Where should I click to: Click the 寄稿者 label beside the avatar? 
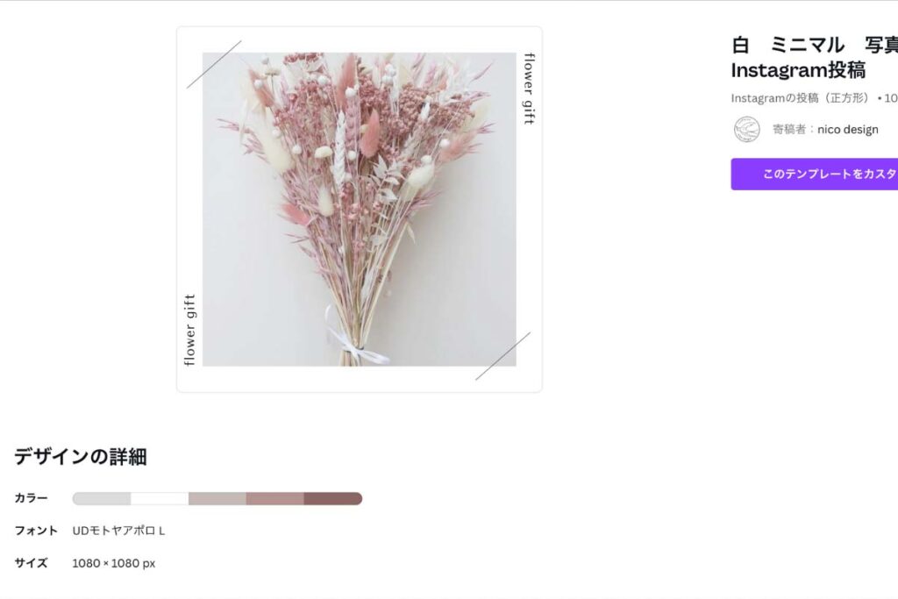click(x=790, y=130)
